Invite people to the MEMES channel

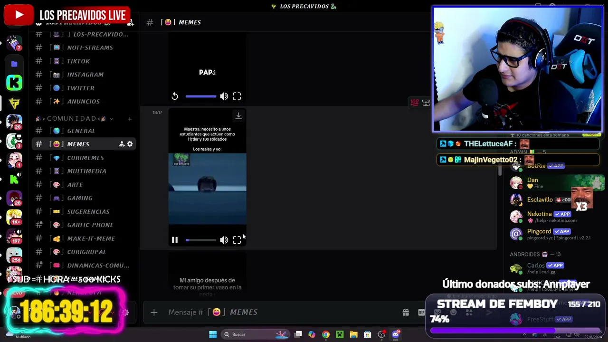tap(122, 144)
